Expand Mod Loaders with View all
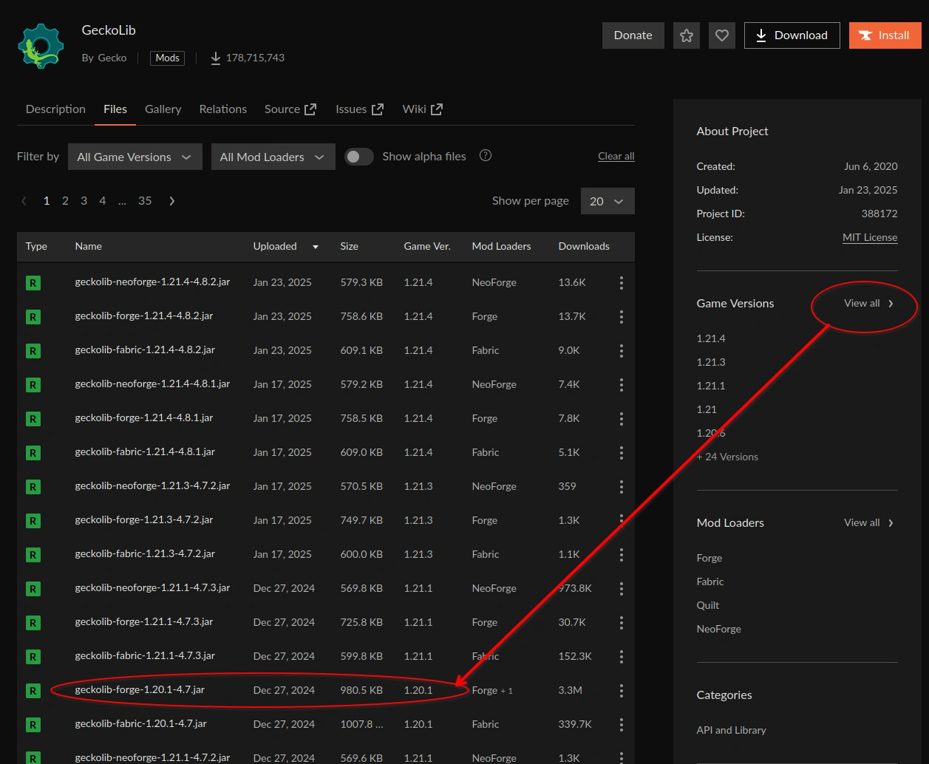Viewport: 929px width, 764px height. pyautogui.click(x=869, y=523)
